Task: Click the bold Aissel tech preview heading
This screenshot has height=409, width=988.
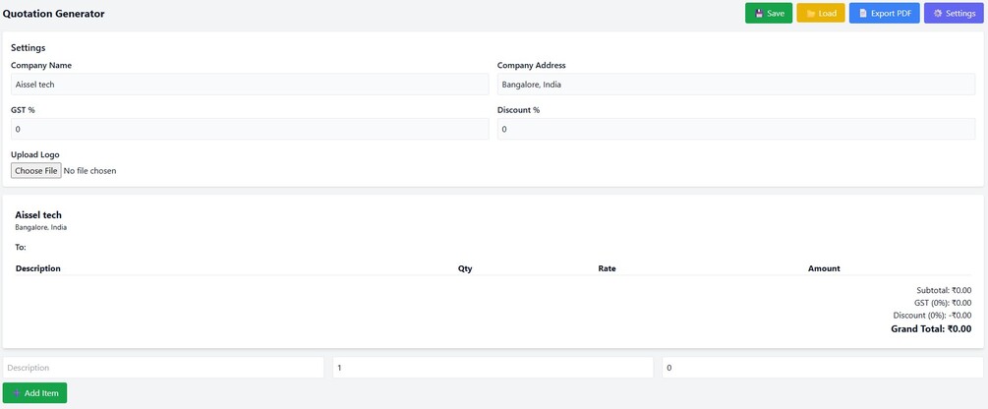Action: [38, 214]
